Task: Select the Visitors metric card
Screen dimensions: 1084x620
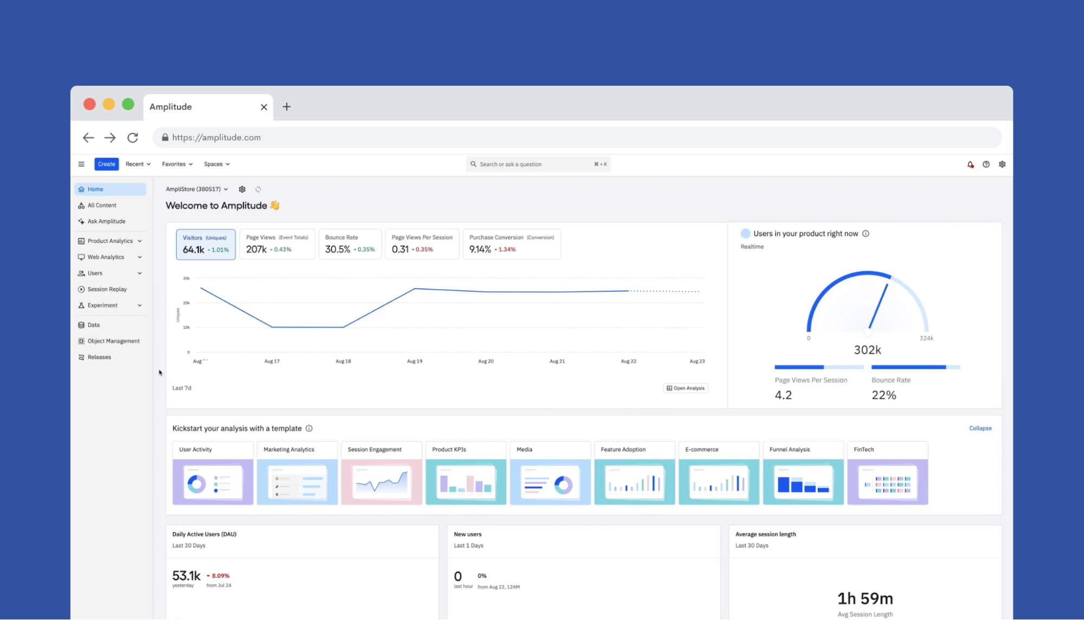Action: [206, 244]
